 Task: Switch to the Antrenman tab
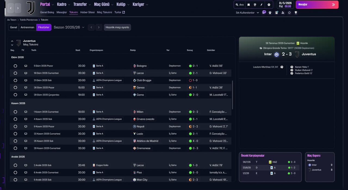coord(27,27)
